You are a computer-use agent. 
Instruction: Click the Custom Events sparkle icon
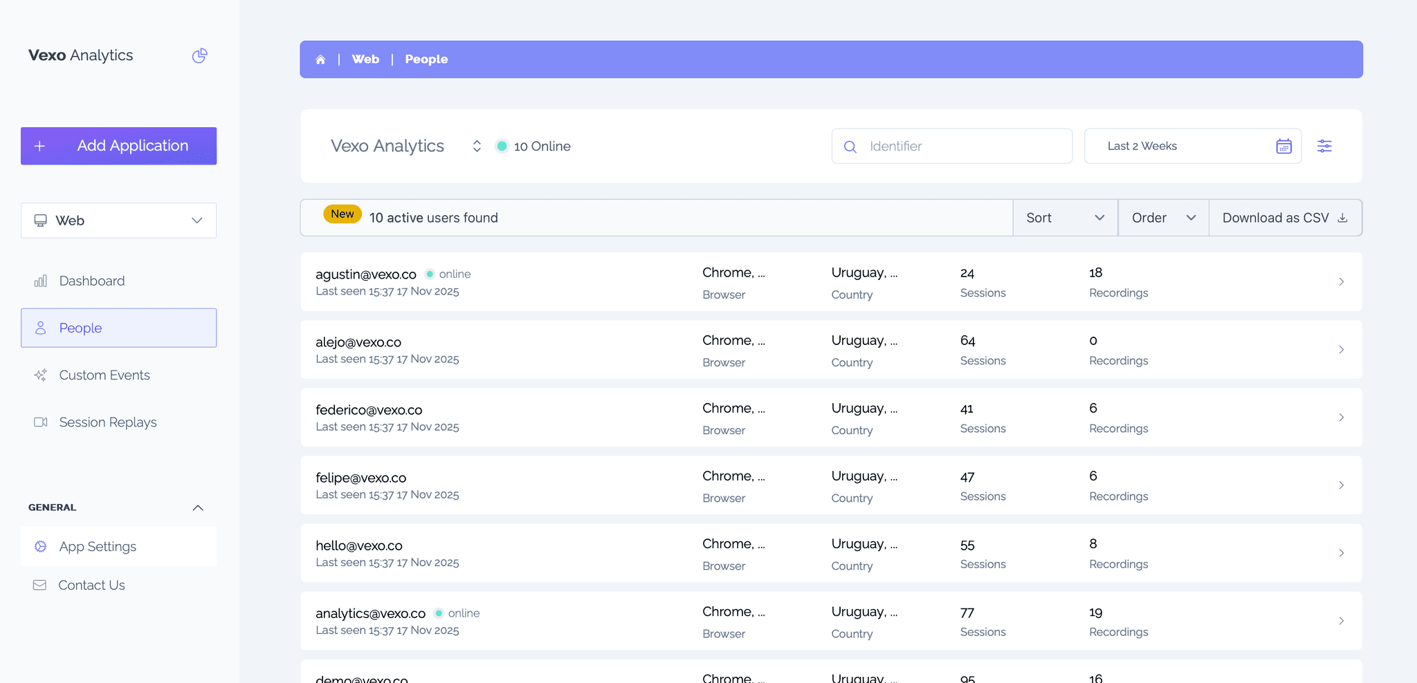point(41,375)
